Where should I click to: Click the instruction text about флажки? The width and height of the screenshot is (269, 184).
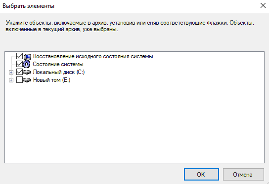point(130,26)
